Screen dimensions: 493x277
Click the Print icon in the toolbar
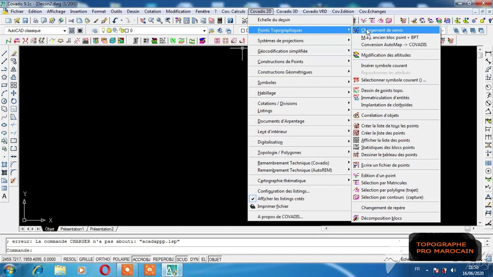tap(35, 20)
